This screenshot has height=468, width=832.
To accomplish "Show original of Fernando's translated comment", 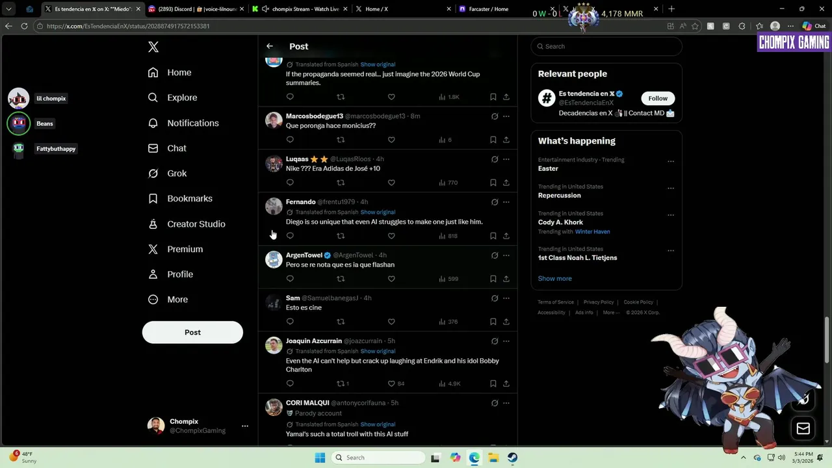I will (378, 212).
